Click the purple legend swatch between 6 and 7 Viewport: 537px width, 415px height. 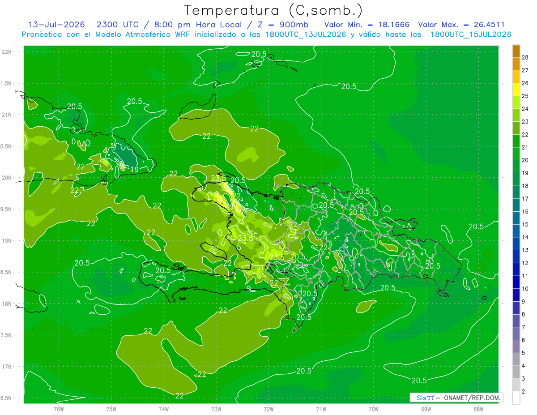pos(516,334)
